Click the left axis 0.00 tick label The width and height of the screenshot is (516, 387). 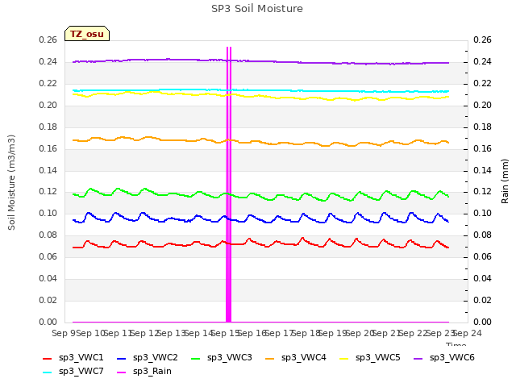pos(48,322)
